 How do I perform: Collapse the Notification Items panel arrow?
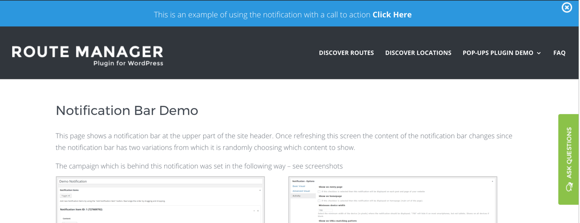click(x=260, y=190)
